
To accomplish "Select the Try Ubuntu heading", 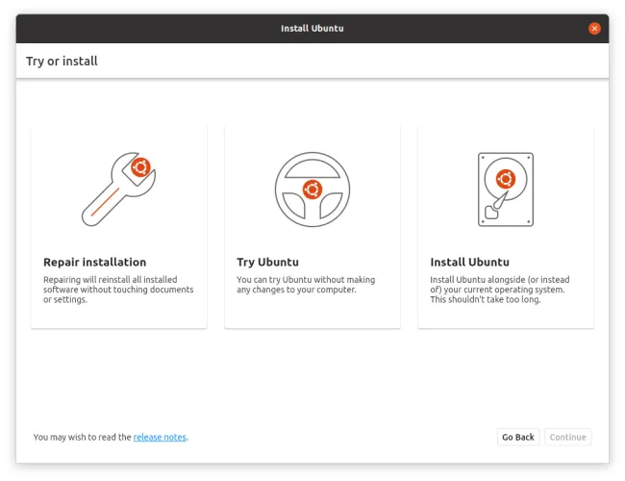I will (267, 262).
